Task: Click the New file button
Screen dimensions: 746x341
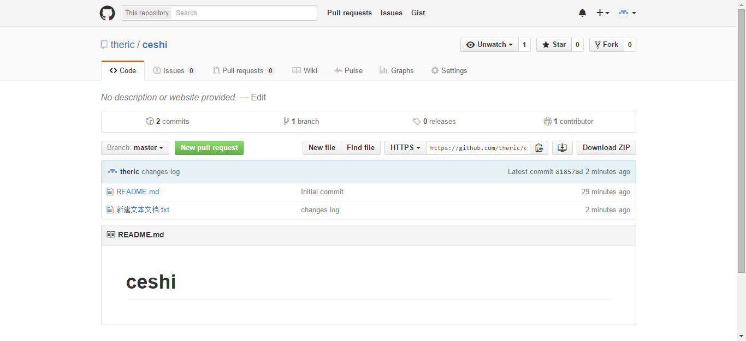Action: [322, 148]
